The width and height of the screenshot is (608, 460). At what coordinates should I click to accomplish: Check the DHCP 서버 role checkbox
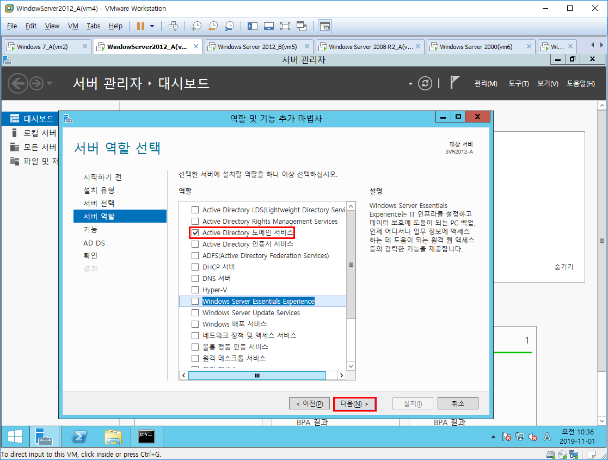[195, 267]
